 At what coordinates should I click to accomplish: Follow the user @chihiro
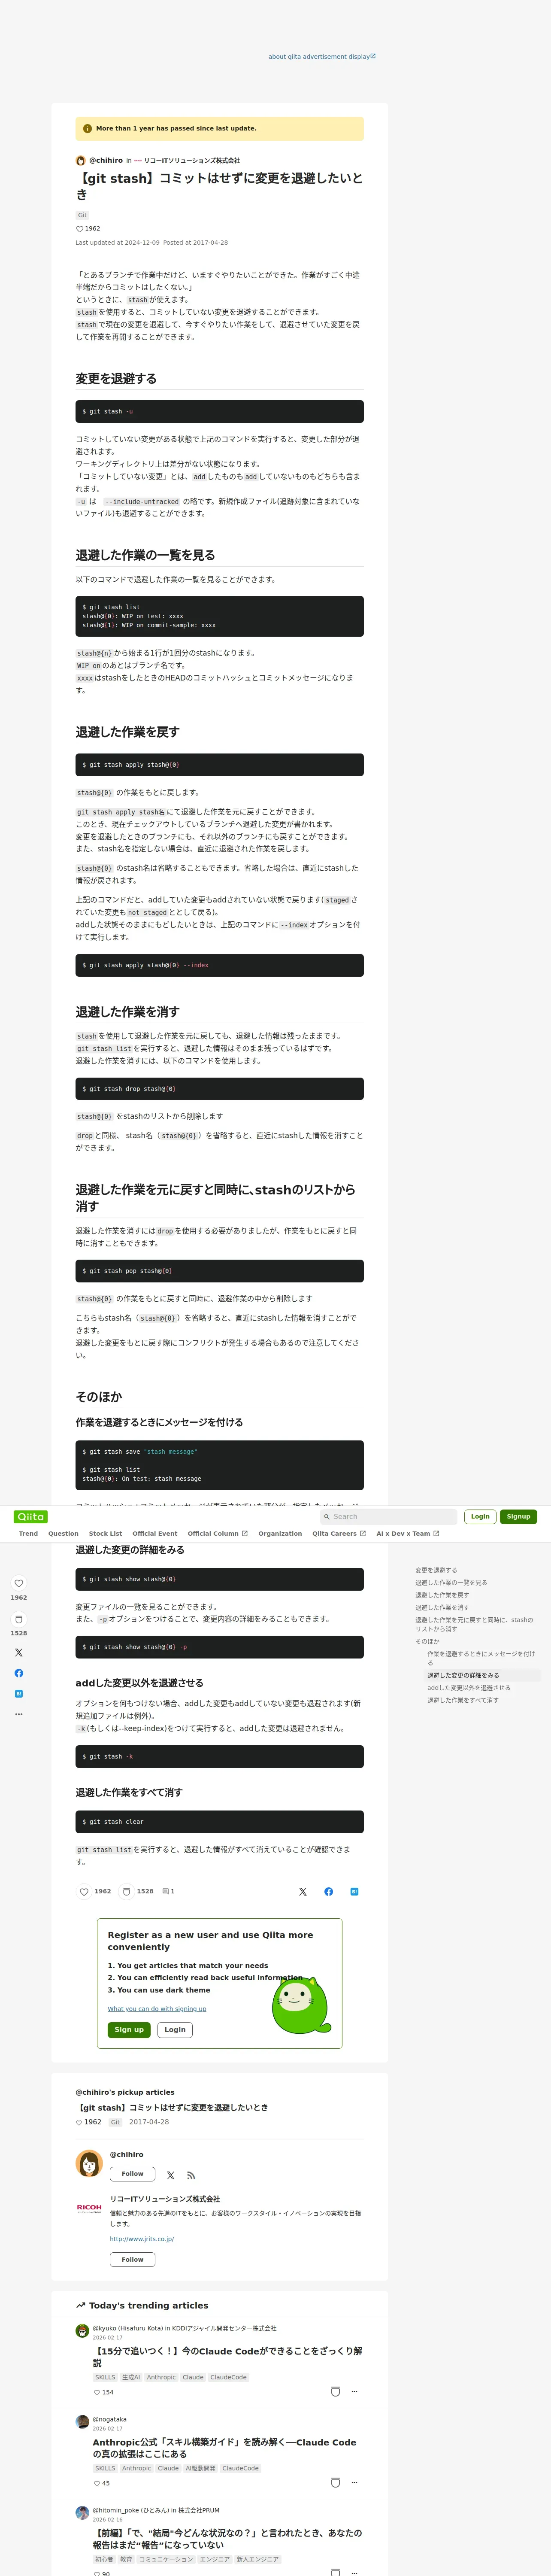[132, 2174]
